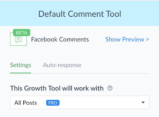Click the chevron after Show Preview
The image size is (159, 117).
pyautogui.click(x=148, y=39)
